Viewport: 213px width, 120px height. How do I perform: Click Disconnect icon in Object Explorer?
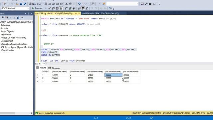pyautogui.click(x=7, y=18)
